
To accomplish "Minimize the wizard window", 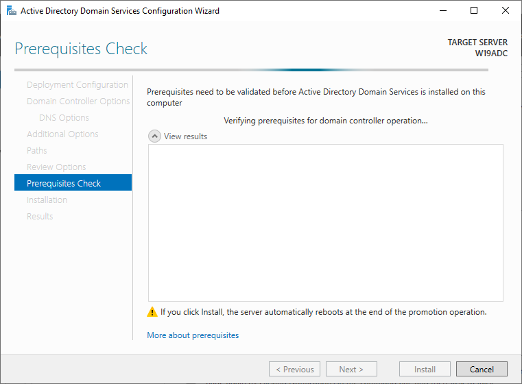I will coord(443,11).
